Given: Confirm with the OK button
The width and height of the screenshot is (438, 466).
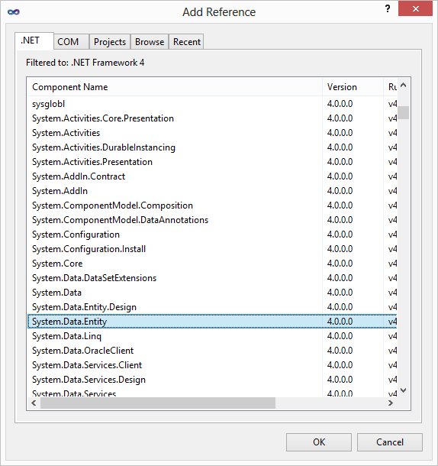Looking at the screenshot, I should (x=319, y=442).
